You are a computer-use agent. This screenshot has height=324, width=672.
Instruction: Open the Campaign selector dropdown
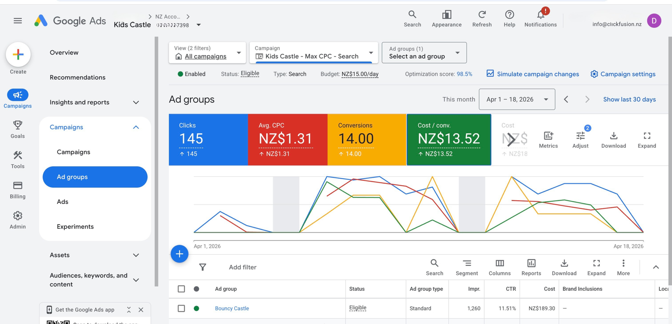click(x=314, y=52)
